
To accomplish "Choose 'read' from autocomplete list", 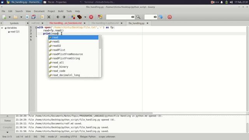I will [74, 37].
